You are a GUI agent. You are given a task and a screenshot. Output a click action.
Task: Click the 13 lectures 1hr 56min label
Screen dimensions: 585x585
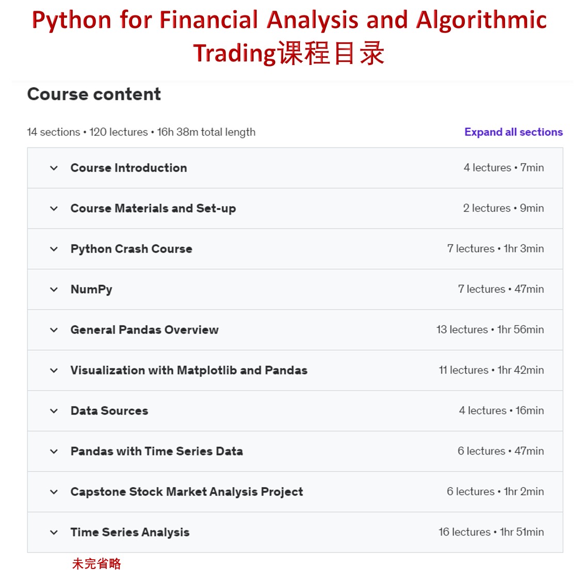coord(490,330)
